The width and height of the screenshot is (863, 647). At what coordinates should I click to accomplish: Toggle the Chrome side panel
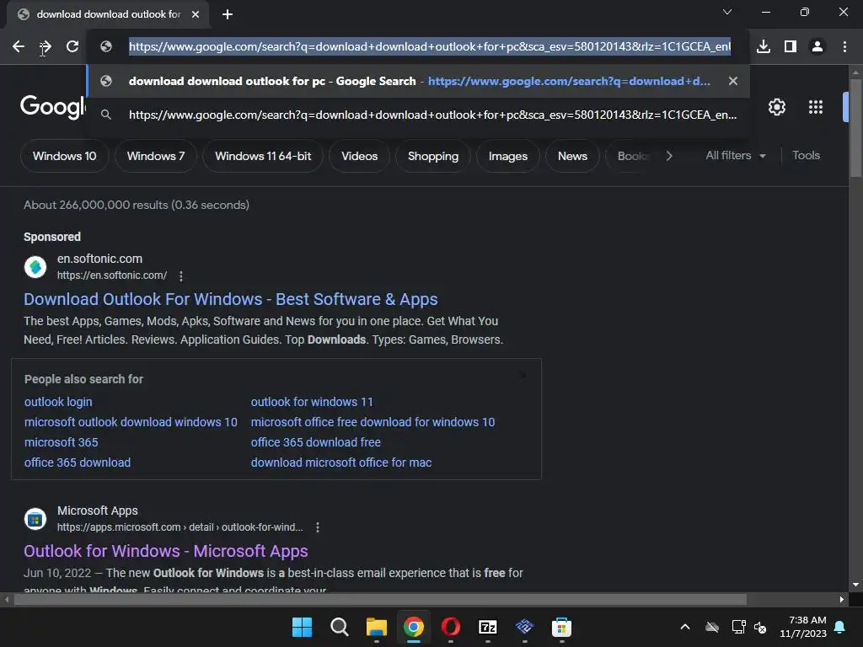(x=791, y=47)
